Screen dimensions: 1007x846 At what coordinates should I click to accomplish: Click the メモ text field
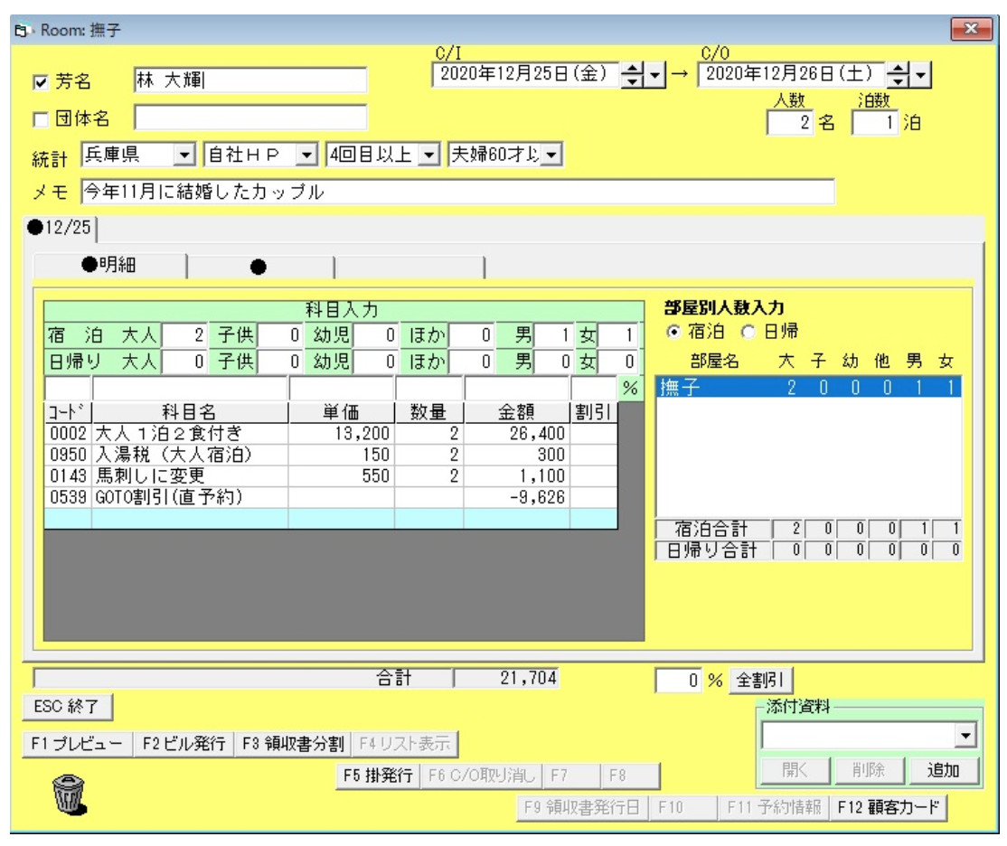pyautogui.click(x=456, y=192)
